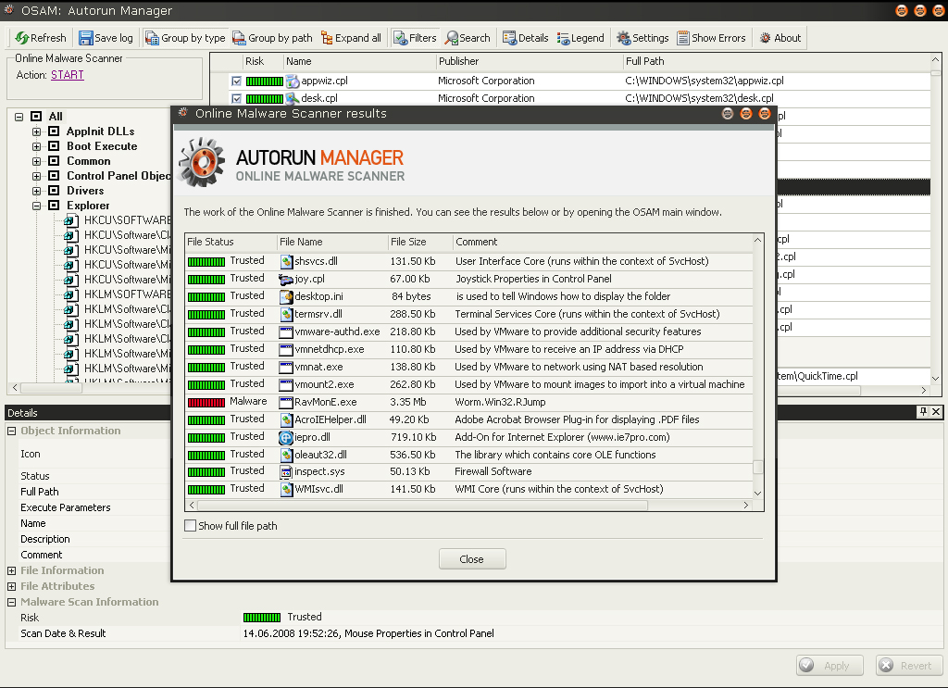Collapse the Object Information section

11,432
